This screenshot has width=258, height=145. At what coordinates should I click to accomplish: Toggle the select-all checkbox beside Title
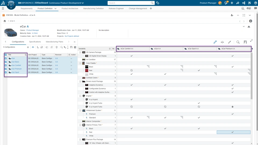(6, 55)
